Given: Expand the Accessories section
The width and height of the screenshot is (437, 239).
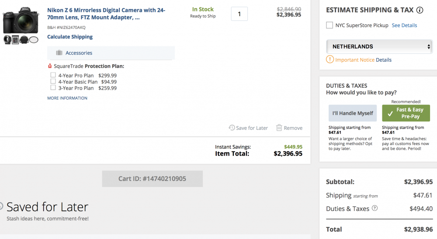Looking at the screenshot, I should coord(111,53).
